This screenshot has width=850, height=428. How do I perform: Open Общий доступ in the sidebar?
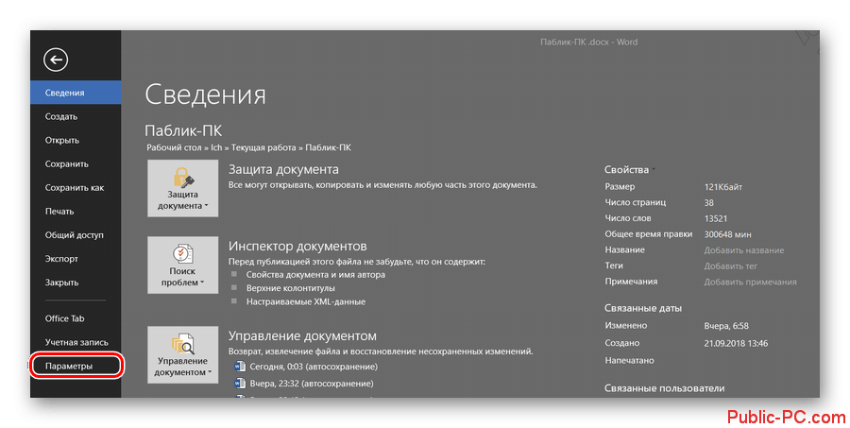(76, 235)
